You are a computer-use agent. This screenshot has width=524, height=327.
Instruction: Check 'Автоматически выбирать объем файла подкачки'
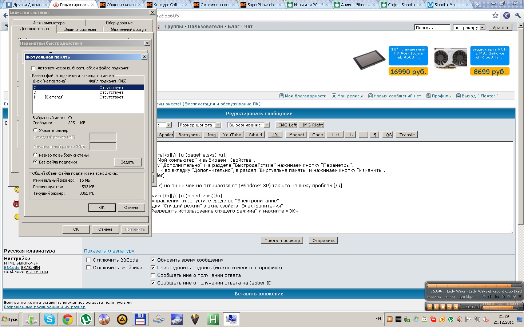tap(33, 68)
